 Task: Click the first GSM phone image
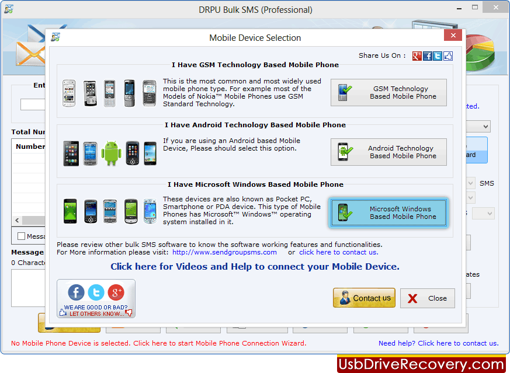[70, 93]
